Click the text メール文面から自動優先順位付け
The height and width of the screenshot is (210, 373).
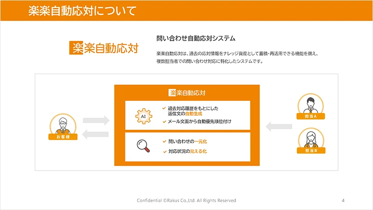tap(200, 121)
